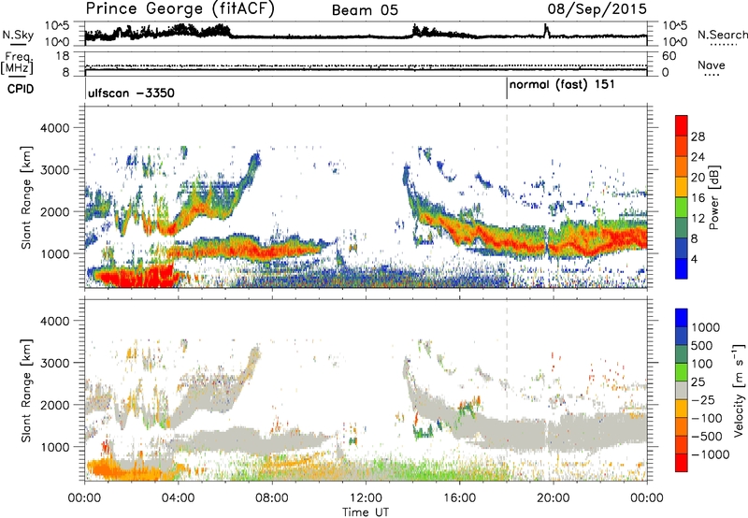Image resolution: width=748 pixels, height=518 pixels.
Task: Click the 'Freq. [MHz]' axis label
Action: click(x=17, y=64)
